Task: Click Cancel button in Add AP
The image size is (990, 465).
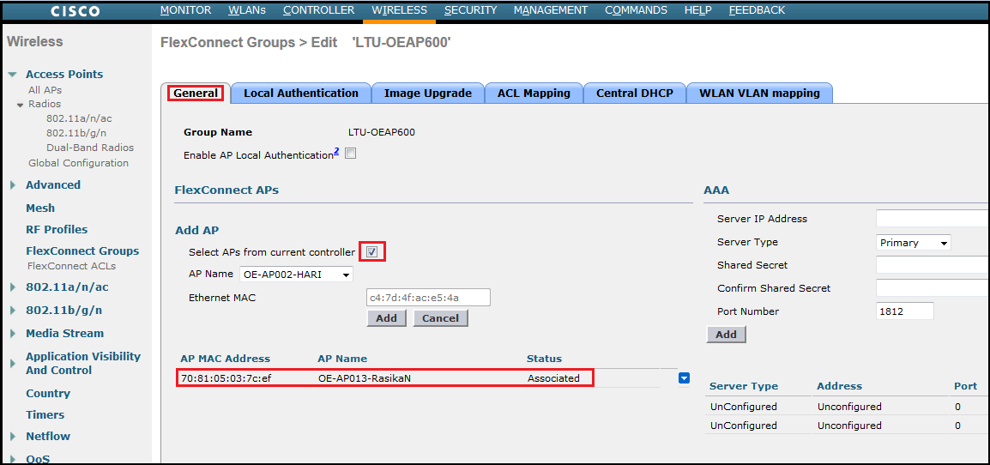Action: [440, 318]
